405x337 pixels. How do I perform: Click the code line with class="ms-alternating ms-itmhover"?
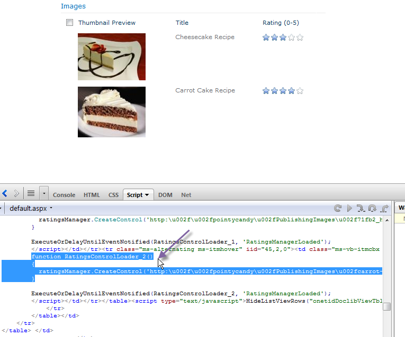pos(205,249)
